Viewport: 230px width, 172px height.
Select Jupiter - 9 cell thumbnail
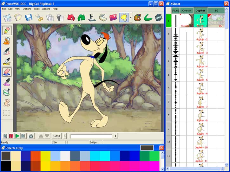click(201, 129)
